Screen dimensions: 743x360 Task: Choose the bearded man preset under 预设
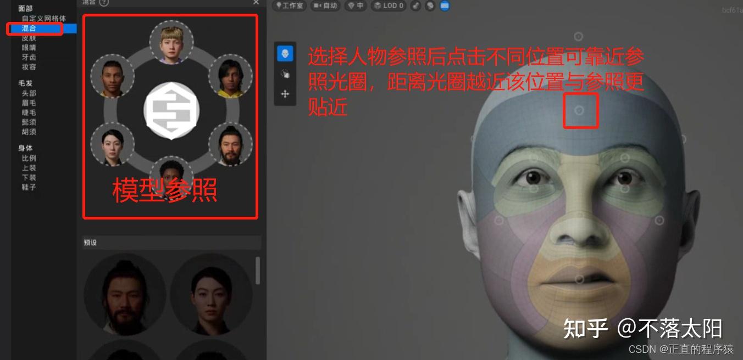pyautogui.click(x=125, y=294)
